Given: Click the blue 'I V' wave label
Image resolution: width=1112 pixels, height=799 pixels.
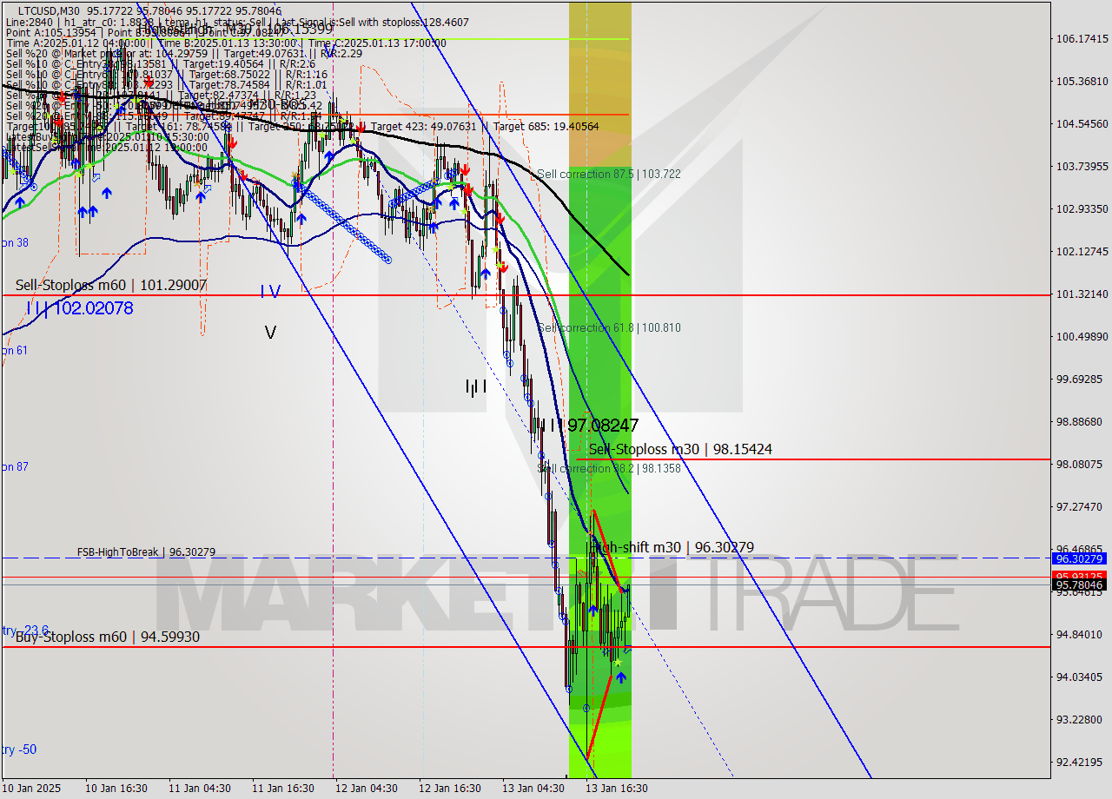Looking at the screenshot, I should (270, 292).
